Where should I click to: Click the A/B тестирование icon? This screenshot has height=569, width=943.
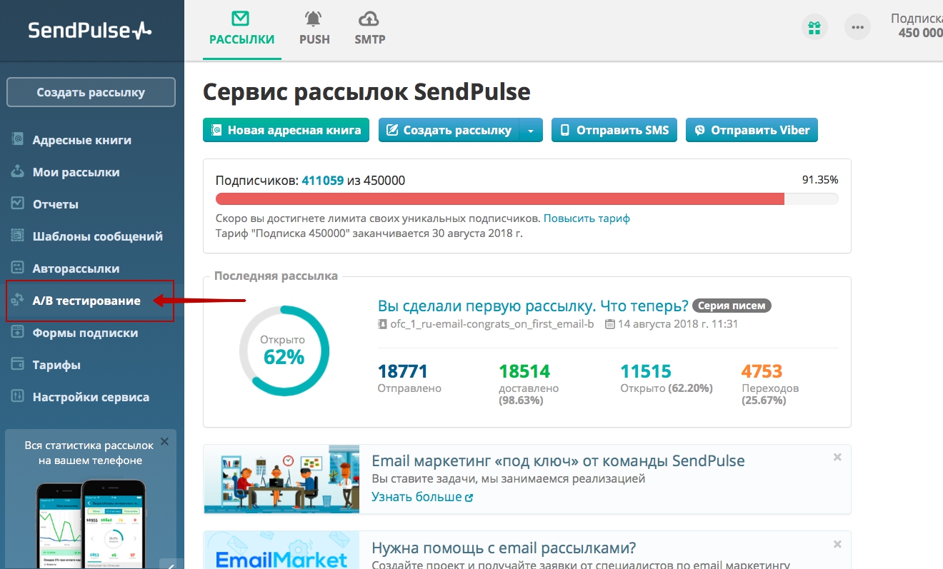point(18,301)
